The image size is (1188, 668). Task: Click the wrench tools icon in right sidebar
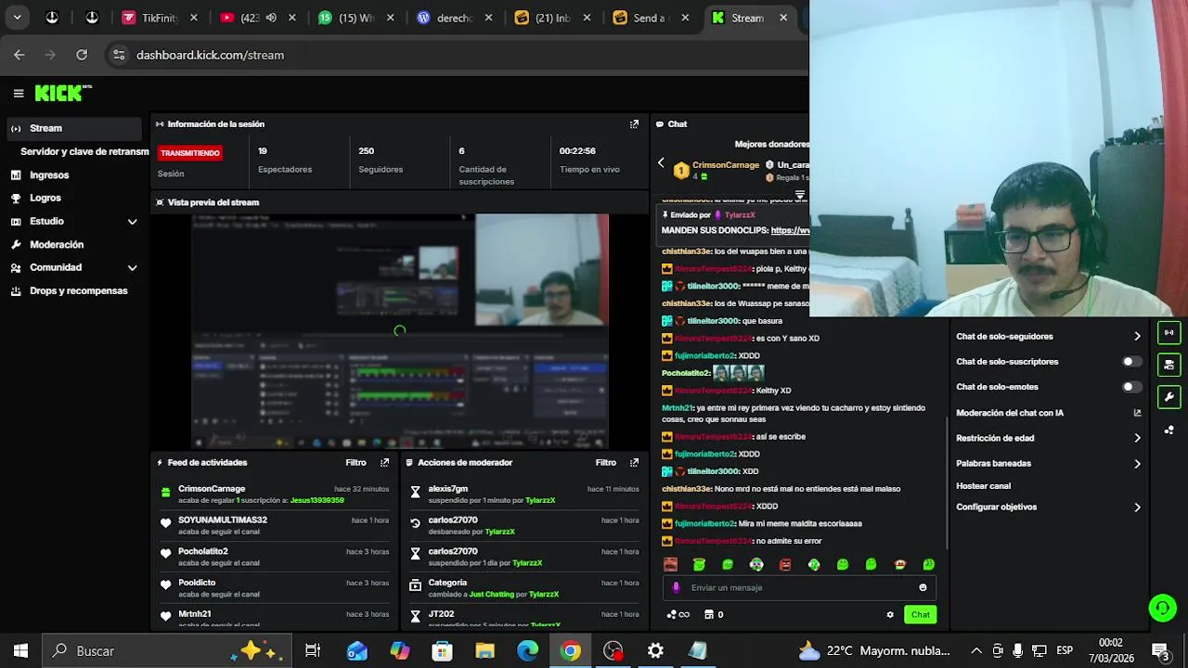coord(1169,397)
